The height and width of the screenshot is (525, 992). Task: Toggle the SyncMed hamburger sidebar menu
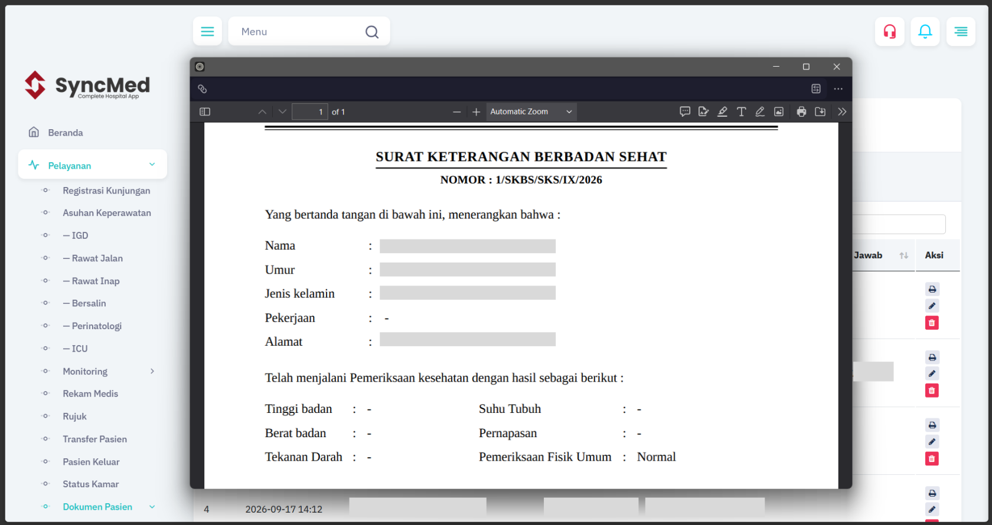[x=207, y=31]
